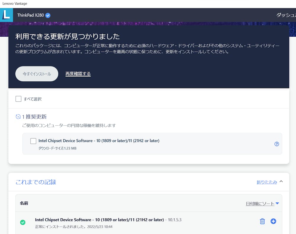Click the 折りたたみ link

coord(267,182)
